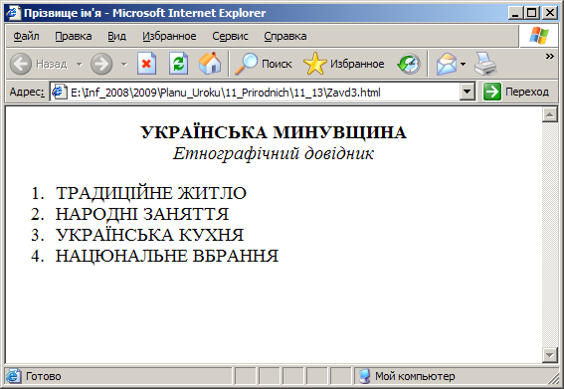This screenshot has width=564, height=389.
Task: Open the Файл menu
Action: coord(26,36)
